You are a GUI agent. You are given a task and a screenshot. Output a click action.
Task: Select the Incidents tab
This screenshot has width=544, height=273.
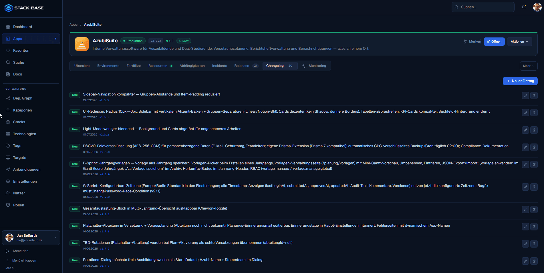219,66
